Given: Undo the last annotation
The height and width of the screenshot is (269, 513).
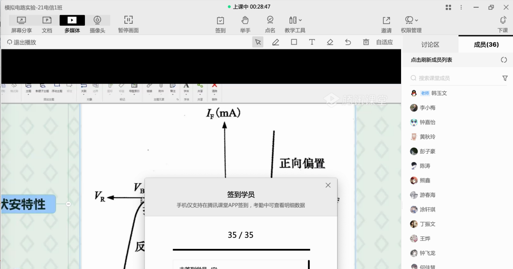Looking at the screenshot, I should 348,42.
